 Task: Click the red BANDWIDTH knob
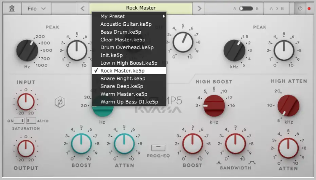click(x=236, y=143)
